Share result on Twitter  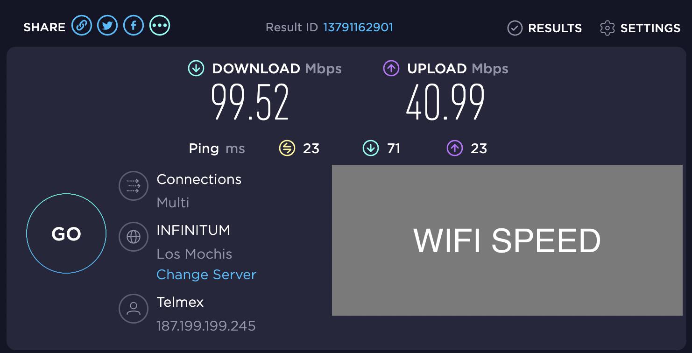[x=107, y=26]
